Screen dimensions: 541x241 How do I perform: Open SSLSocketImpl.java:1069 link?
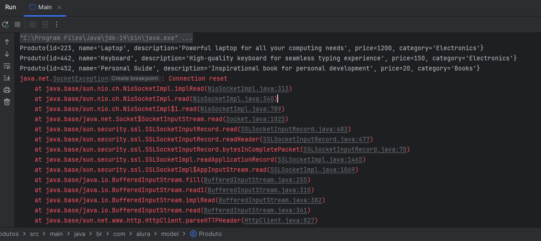[313, 170]
